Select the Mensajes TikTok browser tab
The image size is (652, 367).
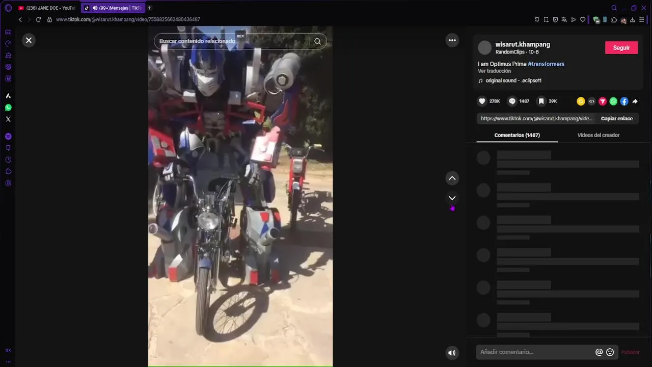tap(113, 8)
